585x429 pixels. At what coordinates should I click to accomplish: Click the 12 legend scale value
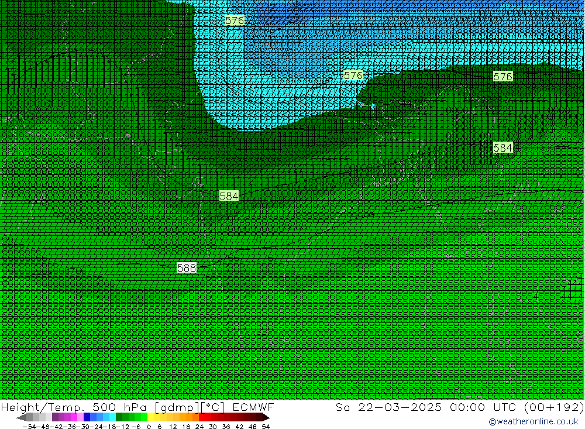pyautogui.click(x=173, y=427)
